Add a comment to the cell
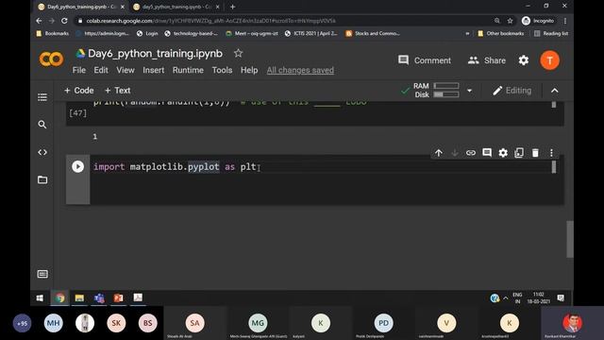Viewport: 604px width, 340px height. point(487,153)
